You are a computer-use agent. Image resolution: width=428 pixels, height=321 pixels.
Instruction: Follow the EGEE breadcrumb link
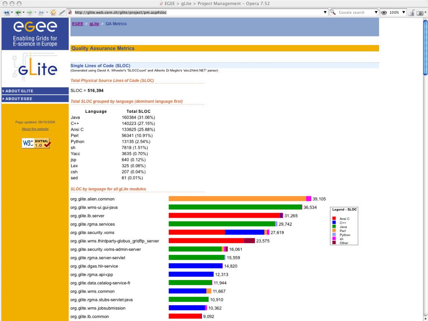(77, 24)
